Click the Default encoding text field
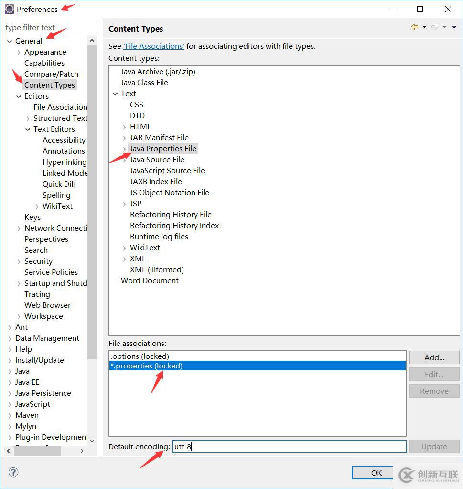 tap(289, 446)
